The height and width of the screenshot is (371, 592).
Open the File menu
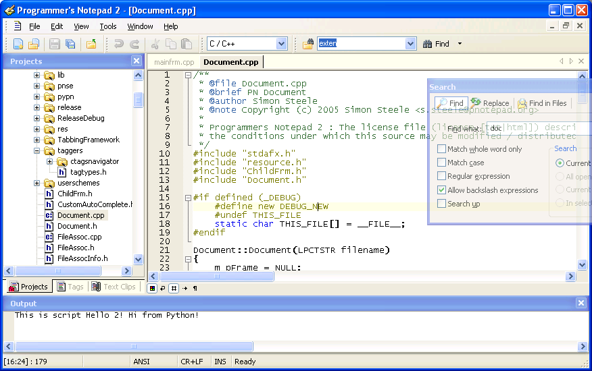click(34, 26)
